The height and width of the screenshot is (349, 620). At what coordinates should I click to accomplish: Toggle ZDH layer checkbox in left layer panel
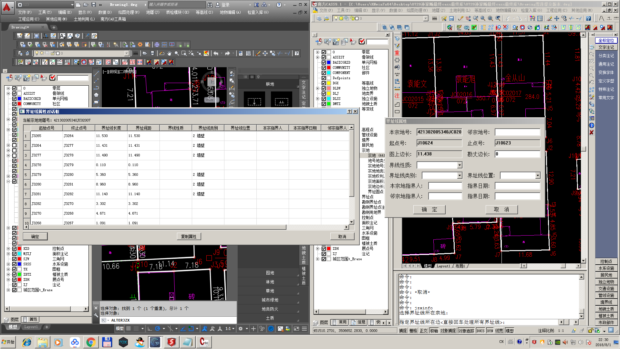click(15, 280)
